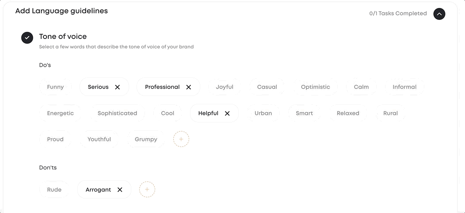Pick the Informal tone chip
This screenshot has height=213, width=465.
(x=404, y=87)
